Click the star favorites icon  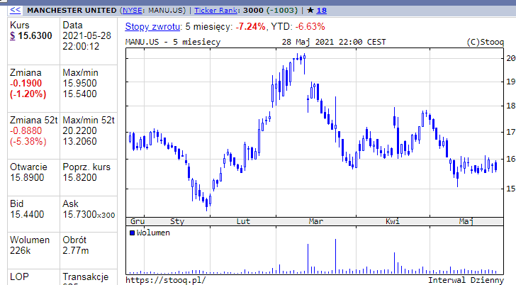pos(309,11)
